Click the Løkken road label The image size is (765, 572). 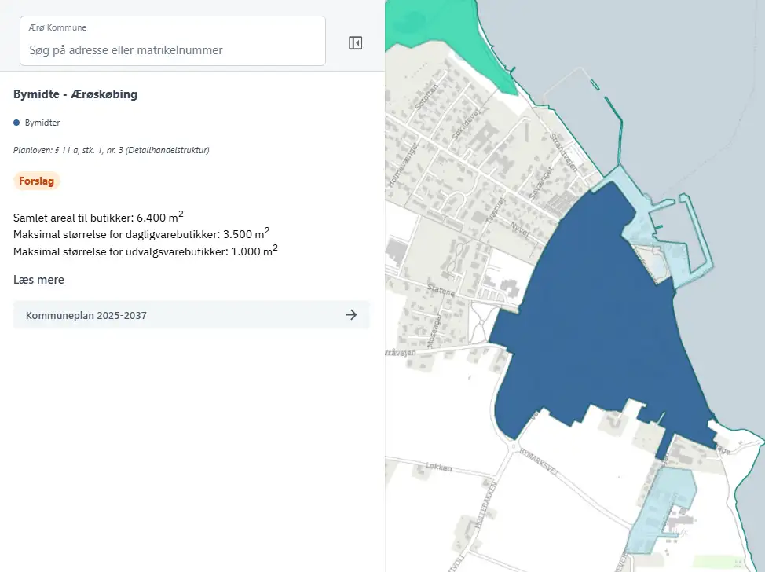(438, 467)
